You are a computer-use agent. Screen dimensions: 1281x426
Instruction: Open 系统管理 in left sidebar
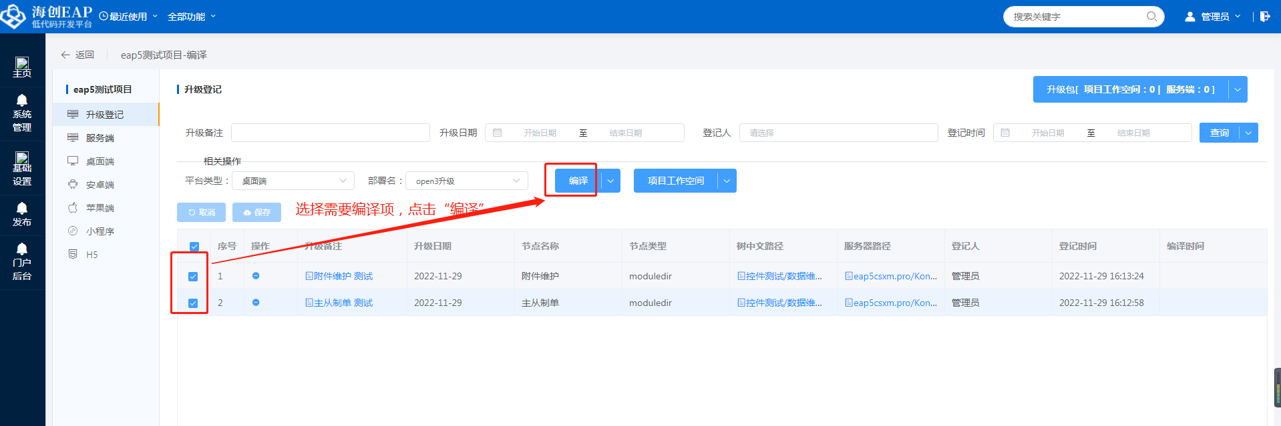pyautogui.click(x=22, y=113)
